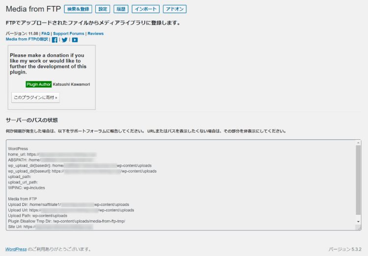The width and height of the screenshot is (368, 256).
Task: Click the scrollbar thumb in server path box
Action: 358,180
